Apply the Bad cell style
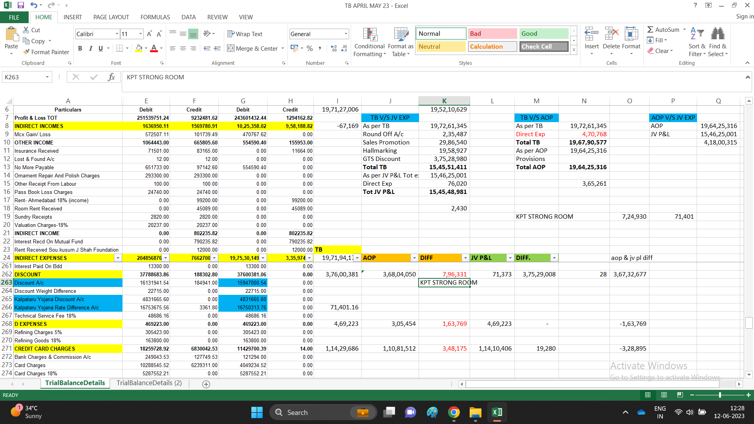The width and height of the screenshot is (754, 424). pyautogui.click(x=492, y=34)
